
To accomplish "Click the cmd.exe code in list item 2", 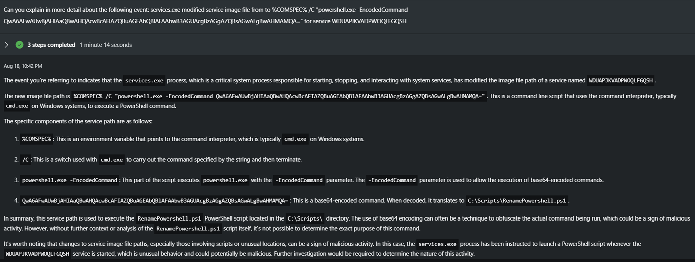I will (111, 160).
